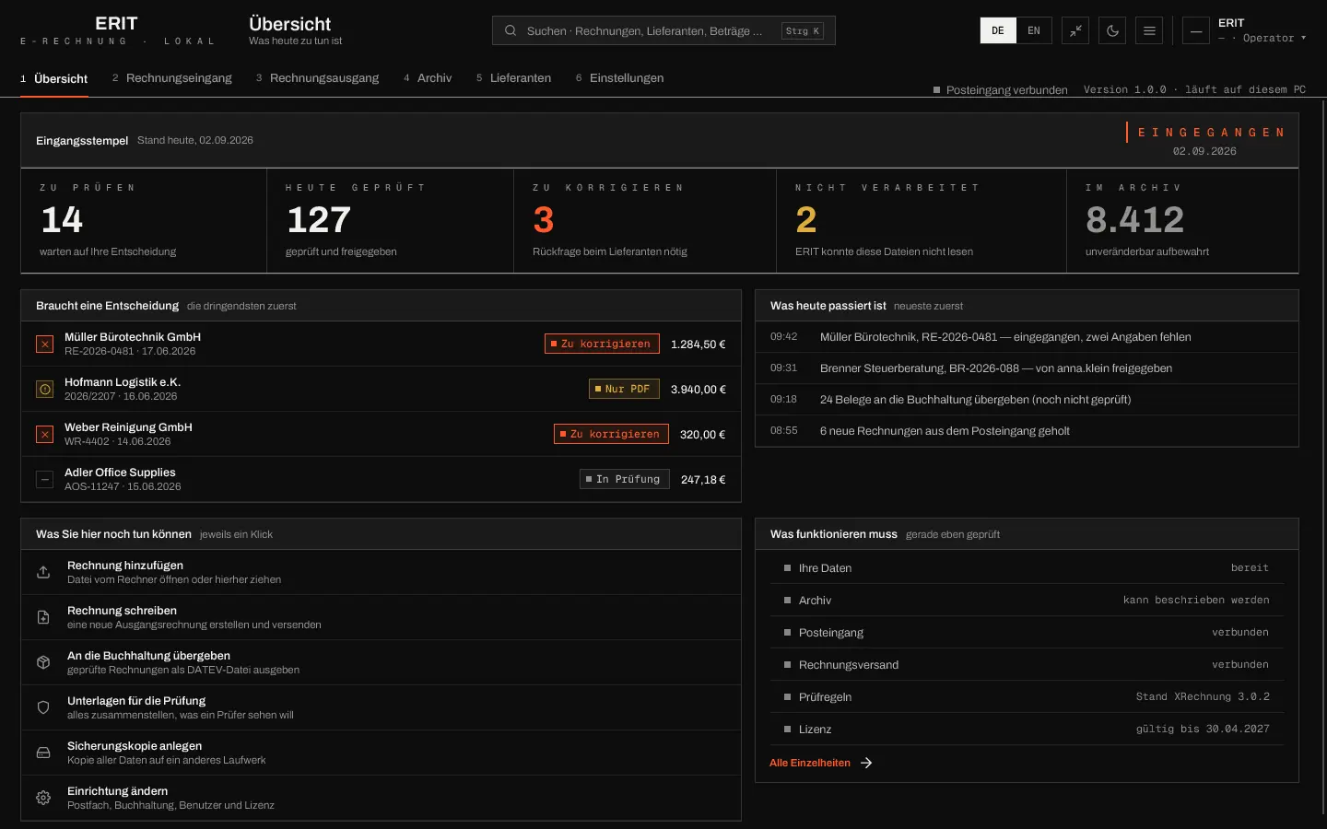This screenshot has height=829, width=1327.
Task: Toggle dark mode moon icon
Action: [1112, 30]
